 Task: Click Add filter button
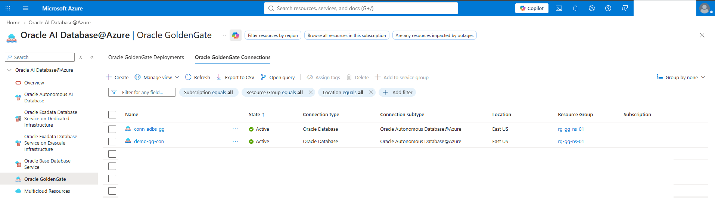(x=397, y=92)
